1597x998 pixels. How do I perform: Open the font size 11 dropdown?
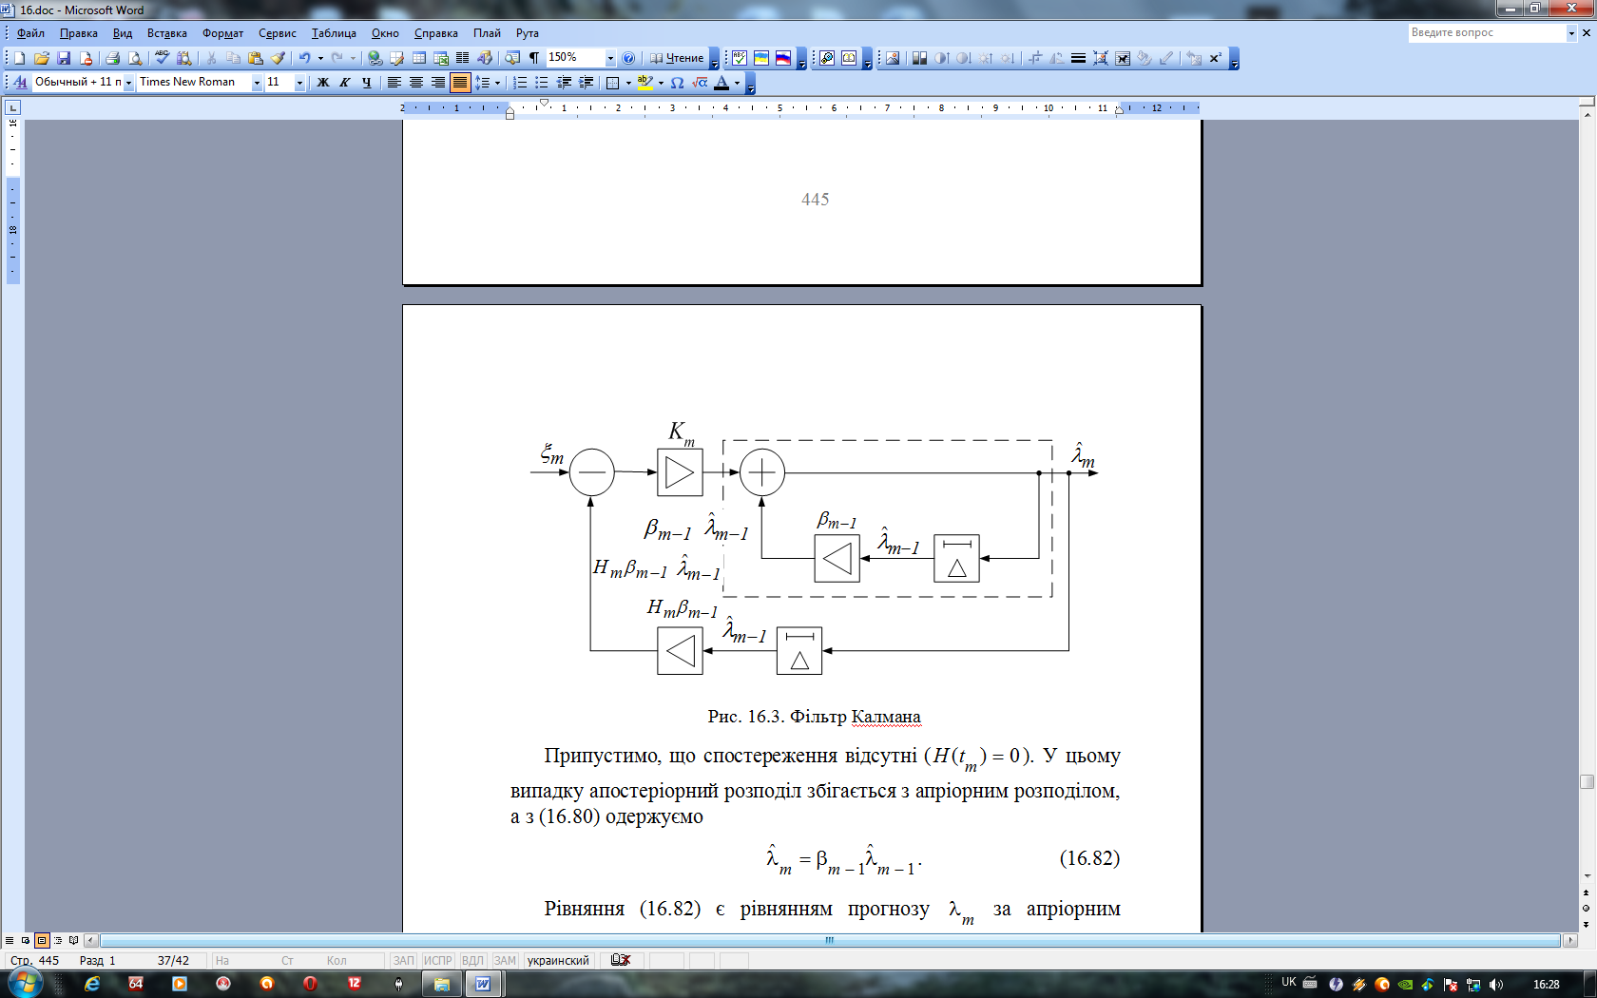click(299, 83)
